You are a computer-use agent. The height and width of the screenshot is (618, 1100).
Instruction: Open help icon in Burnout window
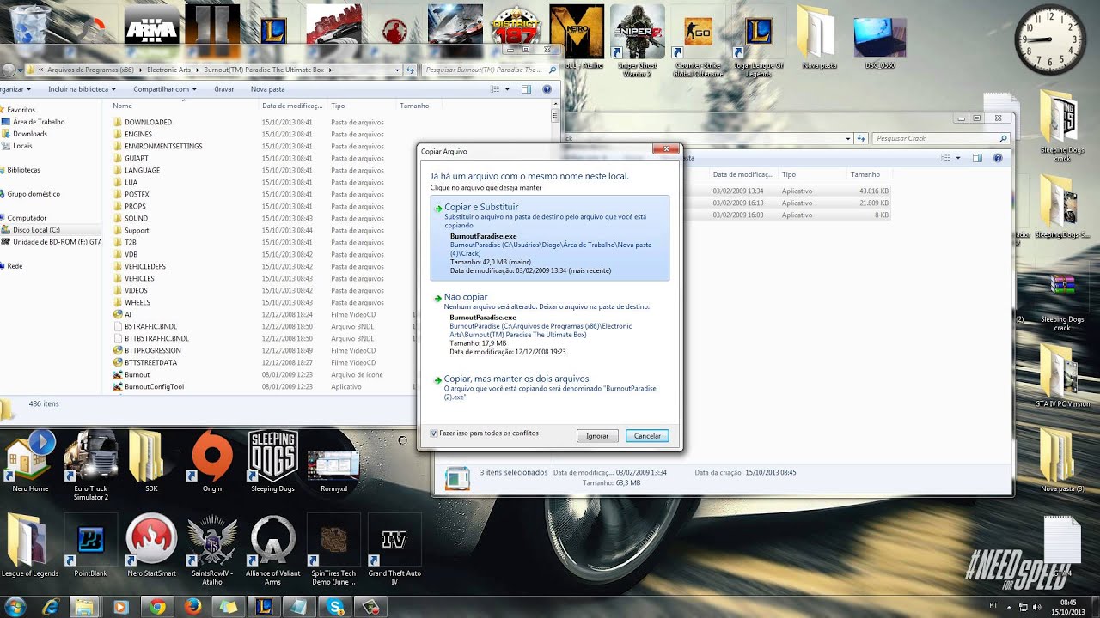[x=547, y=89]
